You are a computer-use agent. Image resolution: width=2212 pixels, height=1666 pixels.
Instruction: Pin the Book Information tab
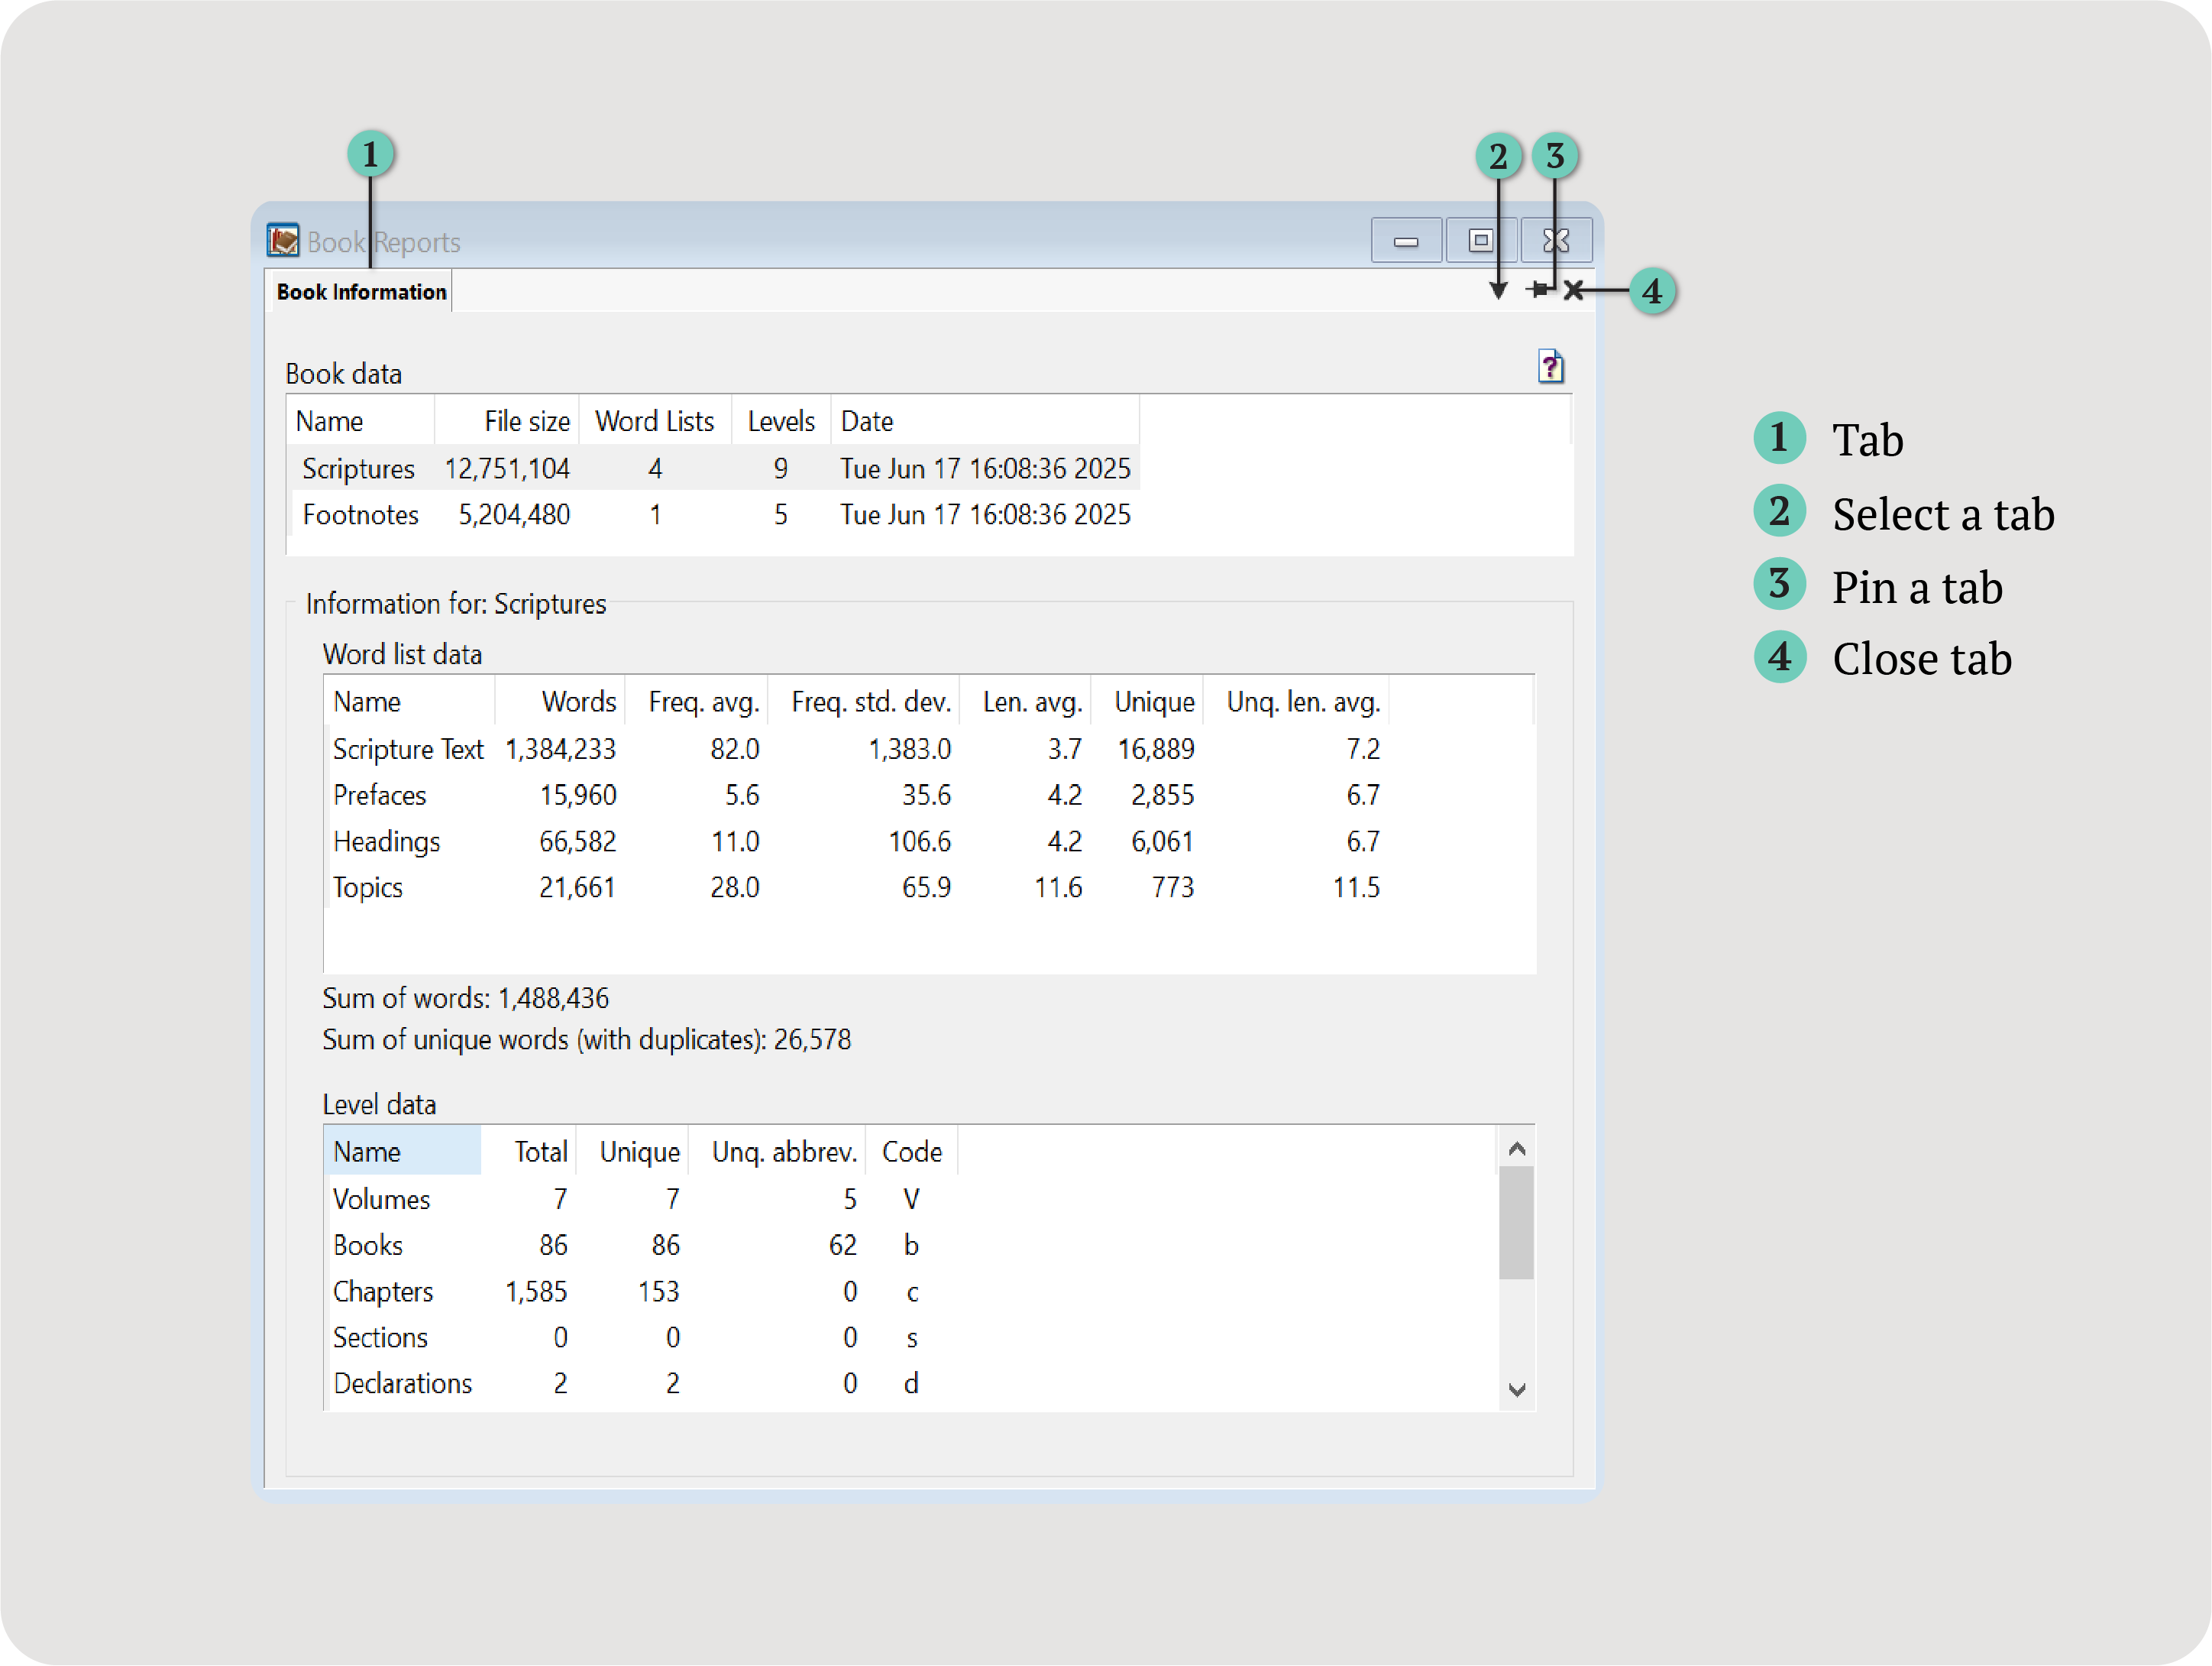click(1539, 290)
